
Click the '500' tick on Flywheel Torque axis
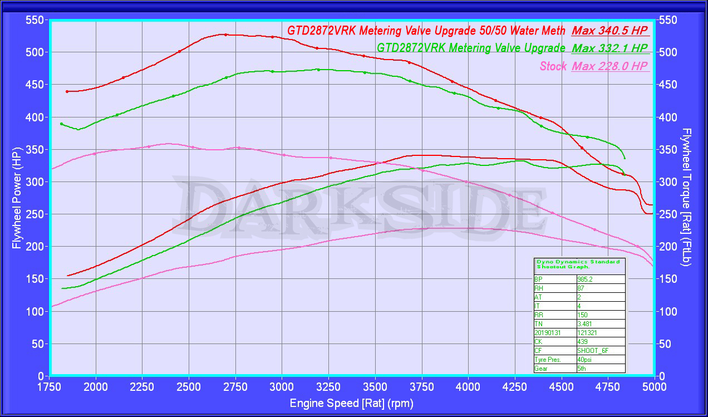tap(668, 52)
